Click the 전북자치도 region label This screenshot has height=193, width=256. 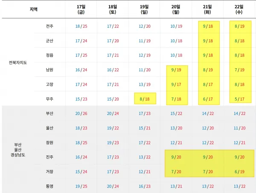[x=17, y=62]
